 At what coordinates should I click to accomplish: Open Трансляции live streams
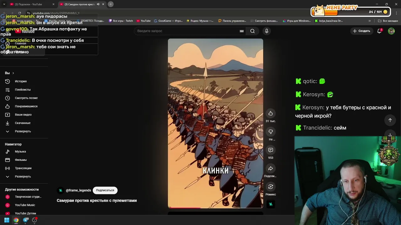(x=24, y=168)
